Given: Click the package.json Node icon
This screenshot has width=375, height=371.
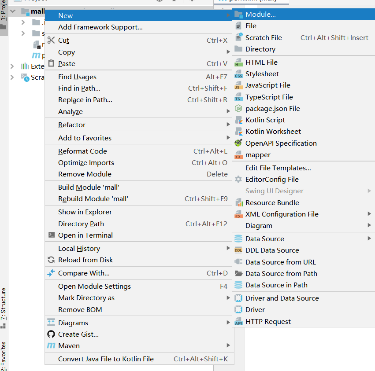Looking at the screenshot, I should coord(238,108).
